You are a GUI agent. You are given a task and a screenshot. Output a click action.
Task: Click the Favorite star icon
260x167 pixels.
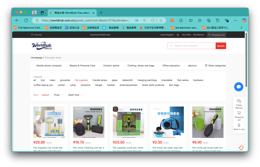(32, 35)
